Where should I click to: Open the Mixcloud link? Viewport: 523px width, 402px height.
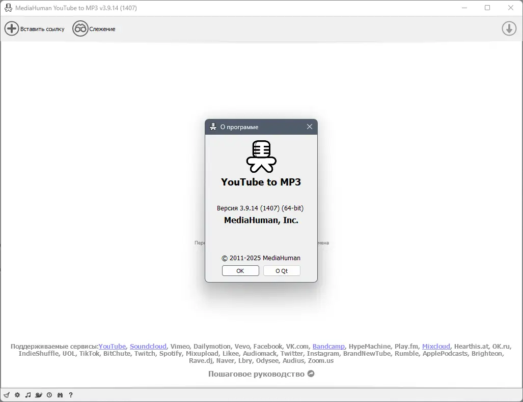point(436,347)
